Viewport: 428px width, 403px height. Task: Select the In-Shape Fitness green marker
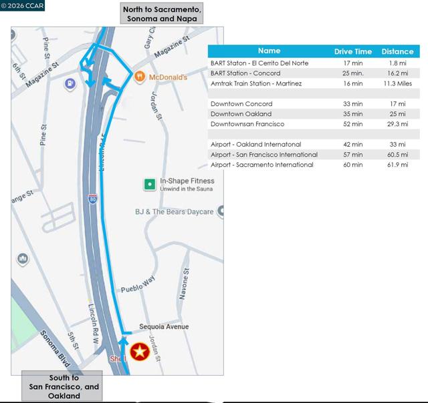(150, 185)
